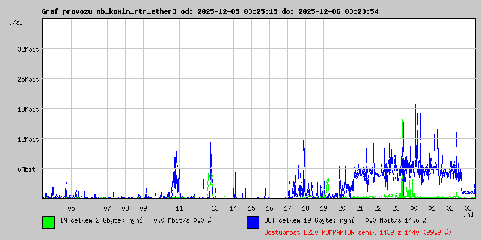Click the '[/s]' unit label above y-axis
The width and height of the screenshot is (481, 240).
click(16, 22)
